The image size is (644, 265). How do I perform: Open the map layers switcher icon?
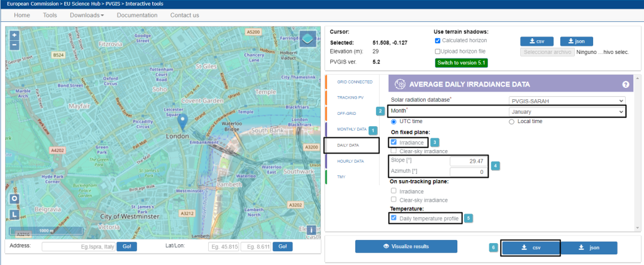tap(308, 38)
